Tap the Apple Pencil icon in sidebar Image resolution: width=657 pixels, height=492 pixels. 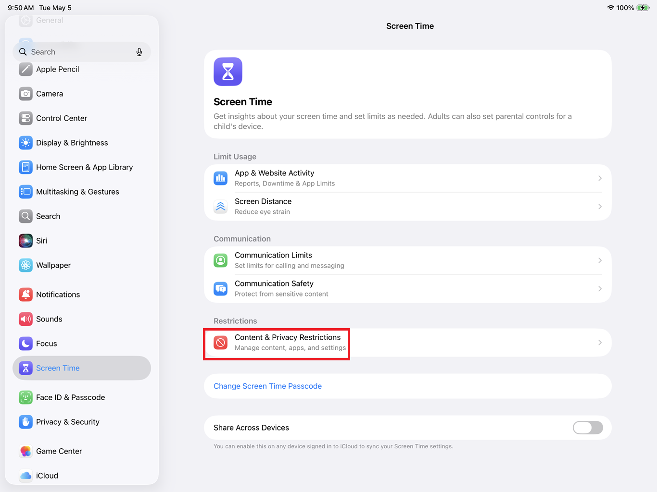point(25,69)
